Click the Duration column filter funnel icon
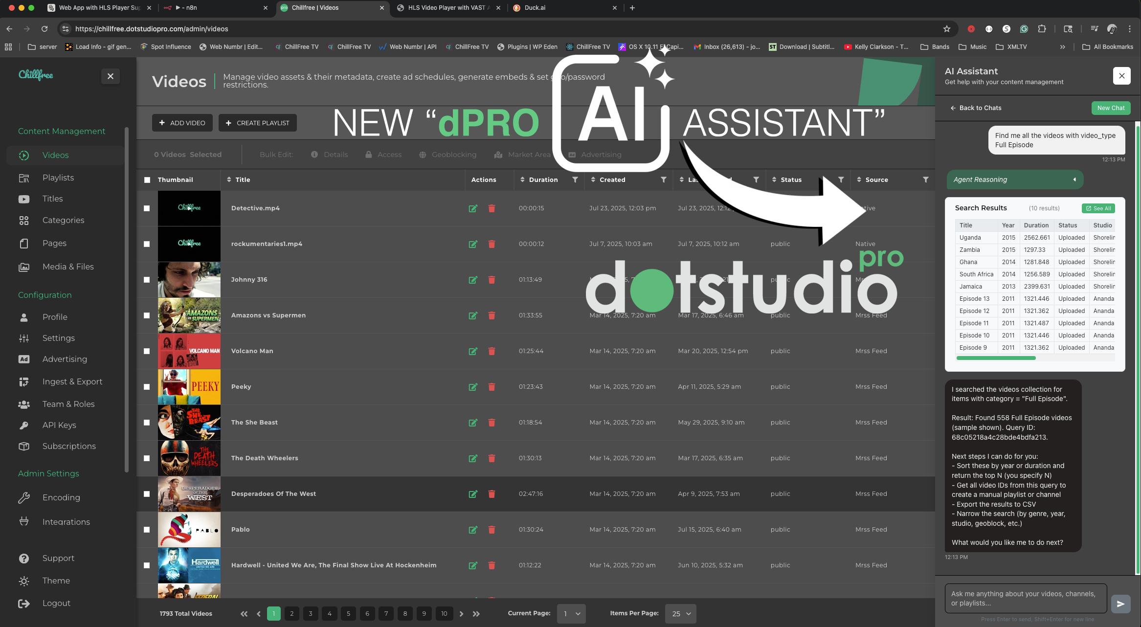Image resolution: width=1141 pixels, height=627 pixels. [x=575, y=179]
